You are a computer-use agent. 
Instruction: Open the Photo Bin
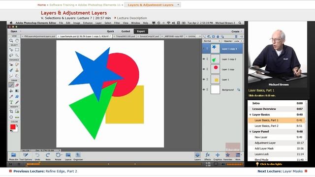click(13, 156)
